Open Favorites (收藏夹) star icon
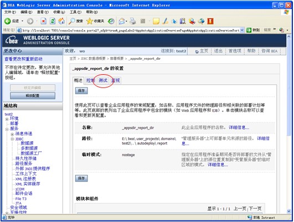Screen dimensions: 294x222 [x=90, y=21]
